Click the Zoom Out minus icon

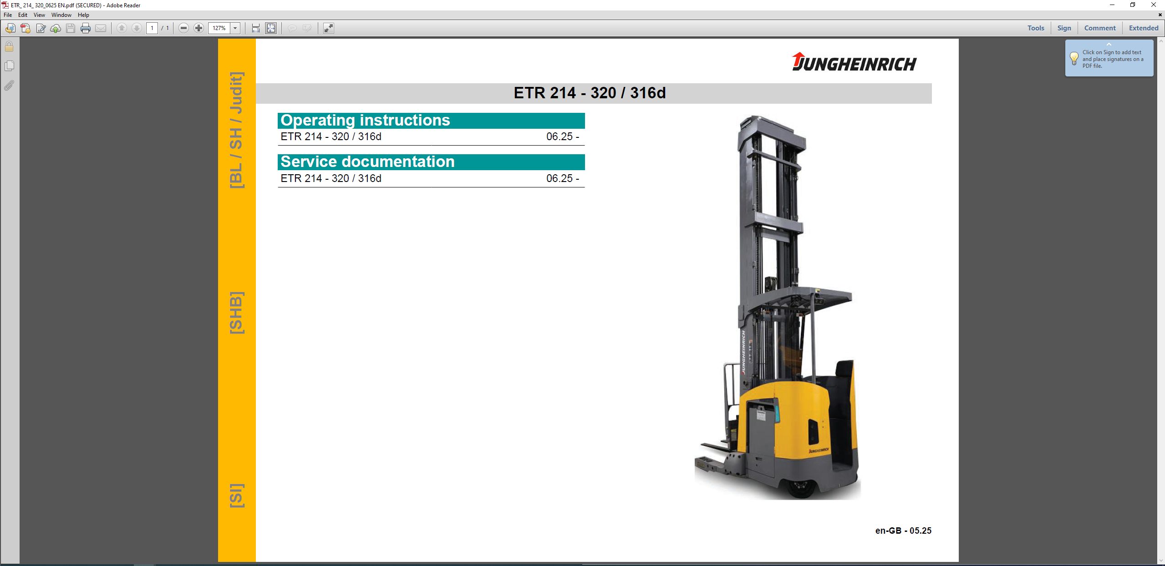click(x=183, y=28)
